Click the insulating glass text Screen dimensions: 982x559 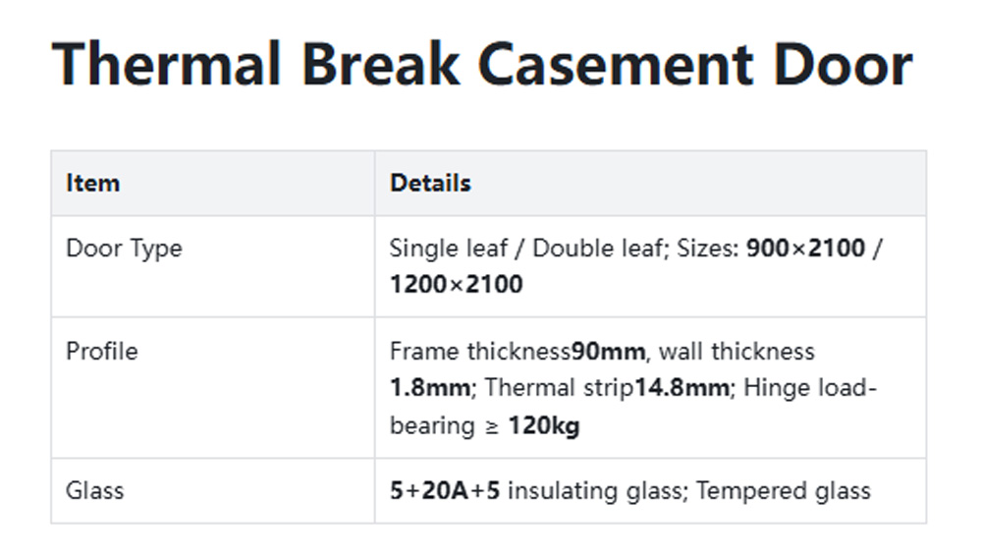coord(595,490)
